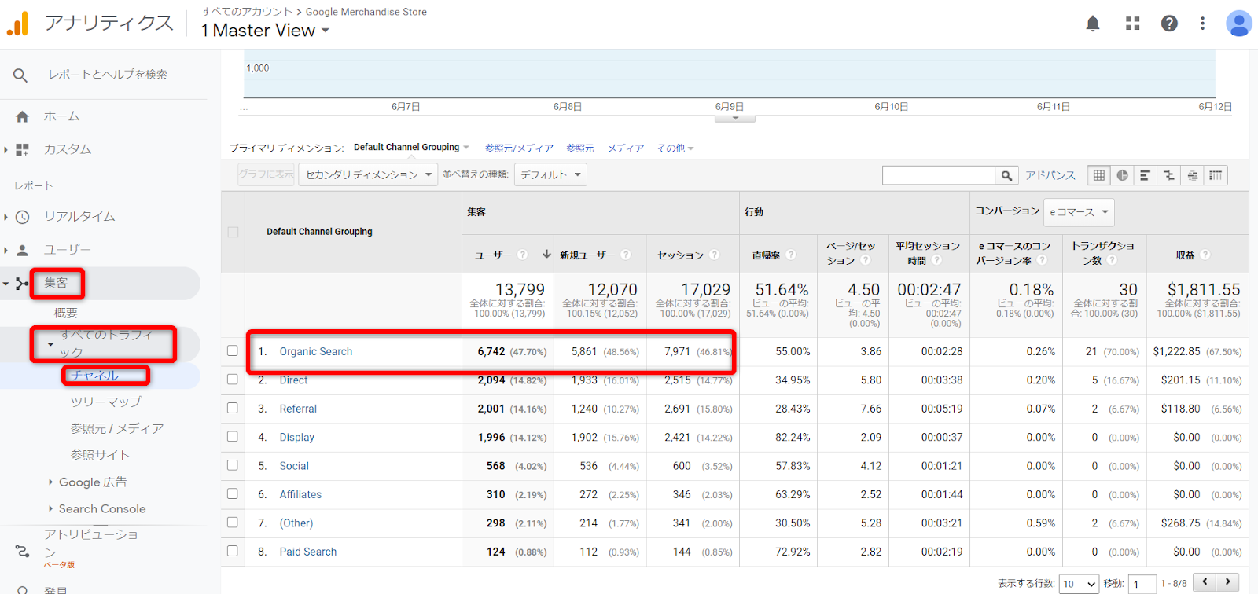Image resolution: width=1258 pixels, height=594 pixels.
Task: Go to previous page of table rows
Action: [x=1205, y=582]
